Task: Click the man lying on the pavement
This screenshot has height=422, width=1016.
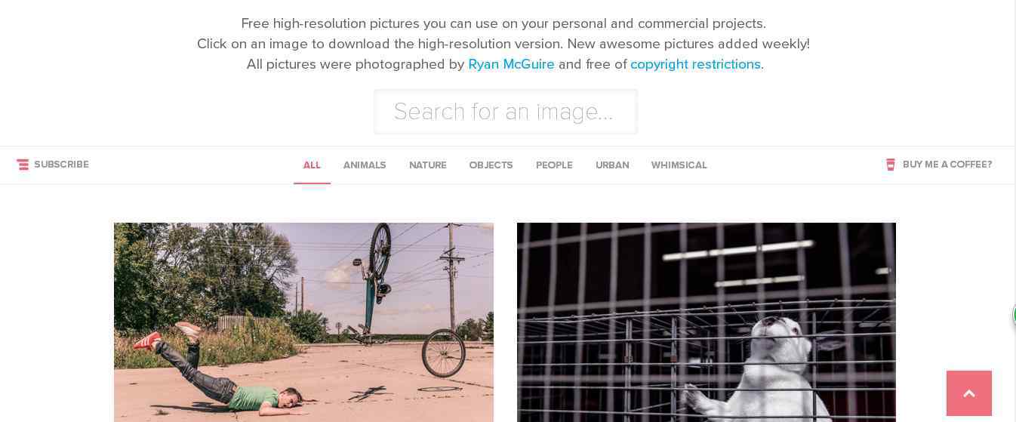Action: [219, 372]
